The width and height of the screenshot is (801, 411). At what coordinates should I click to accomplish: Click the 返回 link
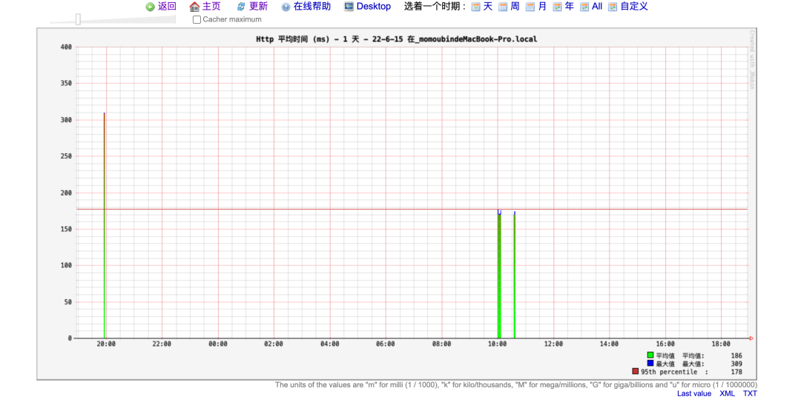pyautogui.click(x=167, y=6)
